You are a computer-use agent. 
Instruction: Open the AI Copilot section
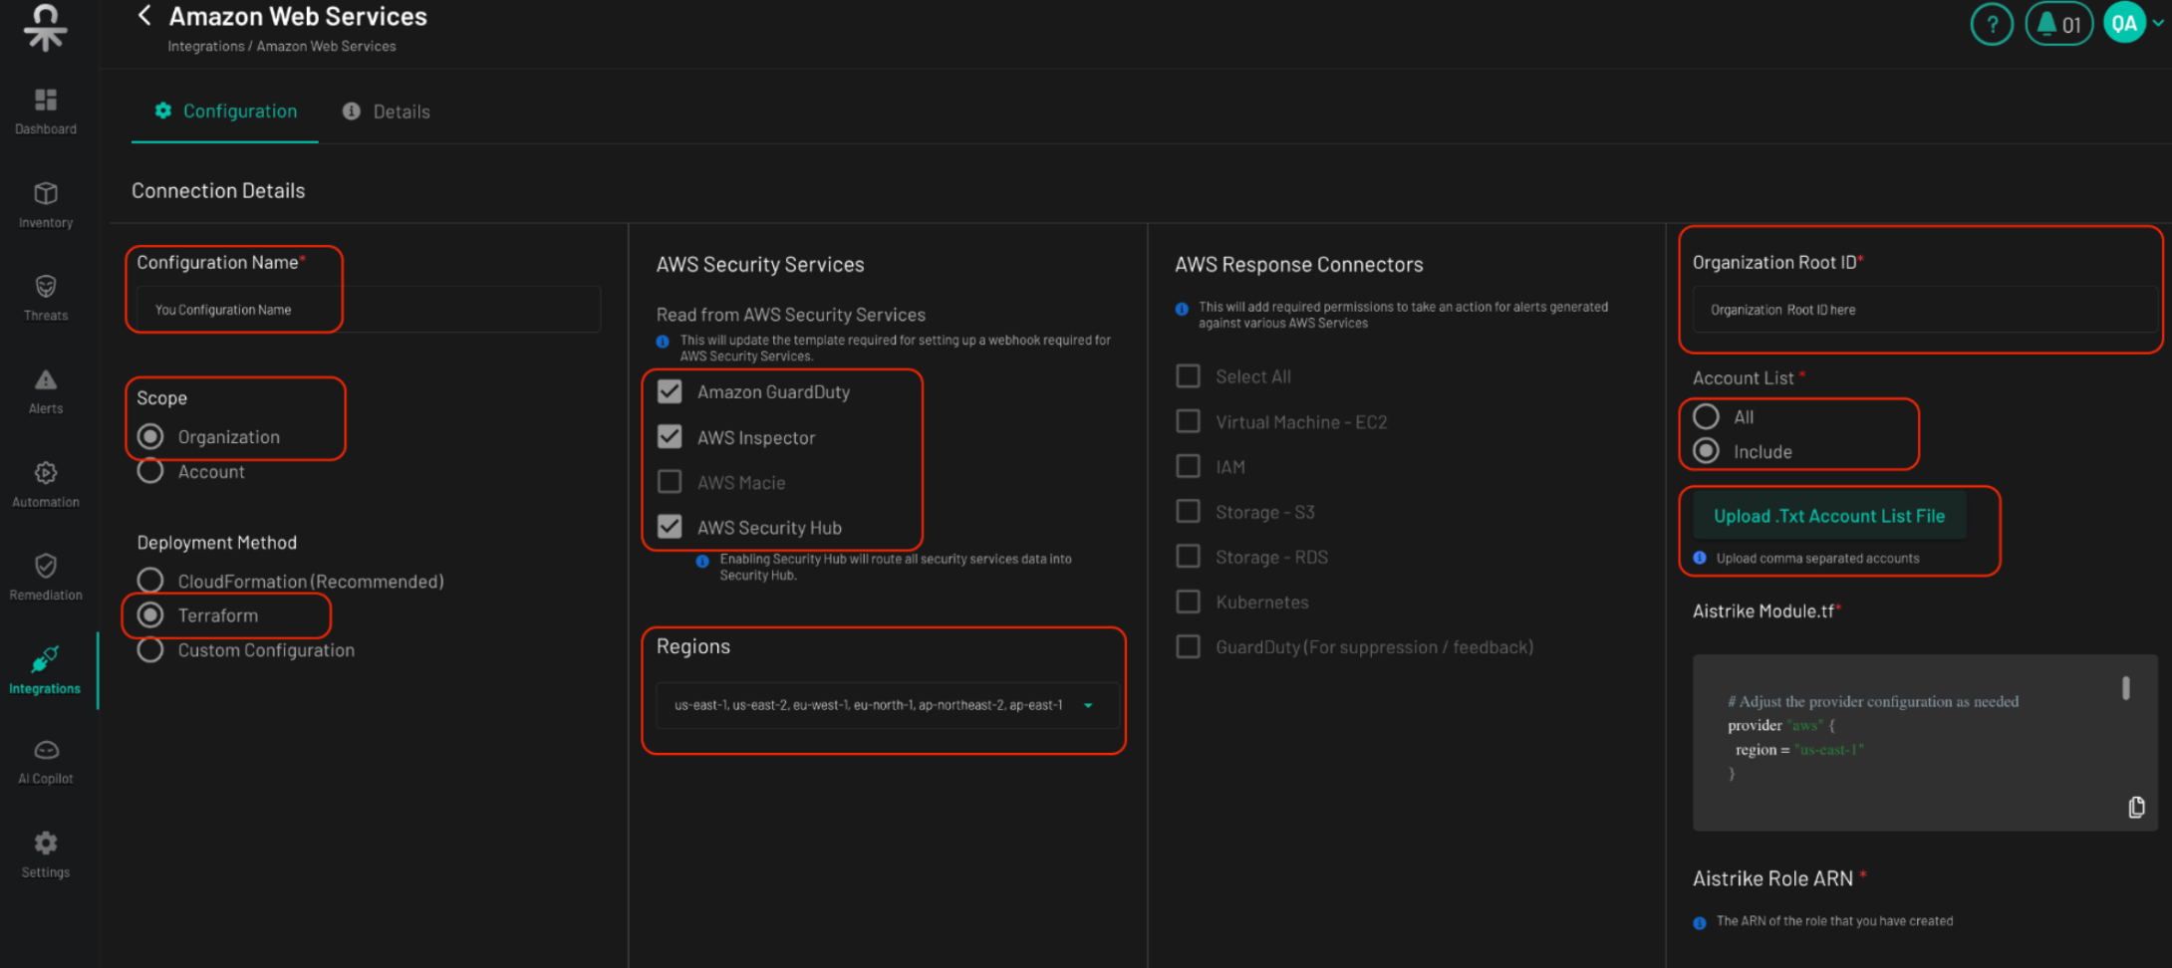point(46,762)
